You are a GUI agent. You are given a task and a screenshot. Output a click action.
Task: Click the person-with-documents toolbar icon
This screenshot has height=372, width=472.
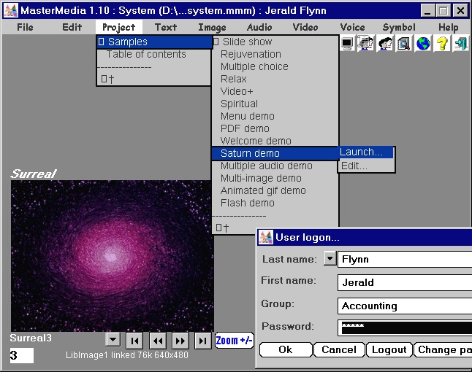pyautogui.click(x=365, y=44)
